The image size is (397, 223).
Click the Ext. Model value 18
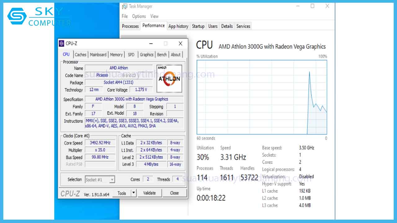(135, 114)
